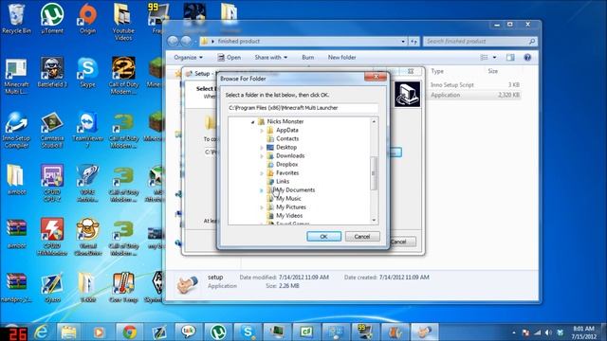The width and height of the screenshot is (607, 341).
Task: Go back in the Explorer window
Action: pyautogui.click(x=173, y=41)
